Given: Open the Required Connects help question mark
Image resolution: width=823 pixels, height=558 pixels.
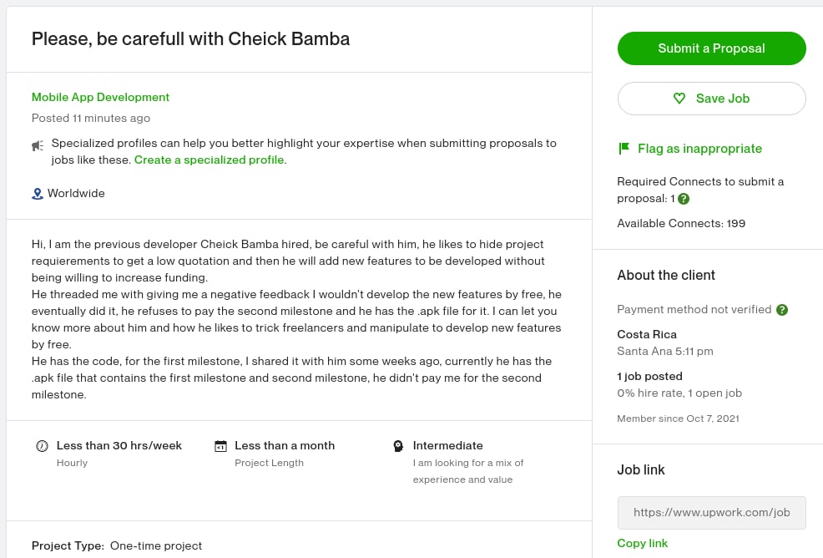Looking at the screenshot, I should [684, 199].
